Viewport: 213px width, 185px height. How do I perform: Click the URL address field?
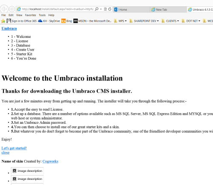58,9
